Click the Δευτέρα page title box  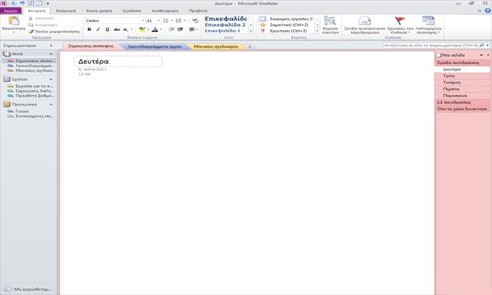click(x=119, y=62)
